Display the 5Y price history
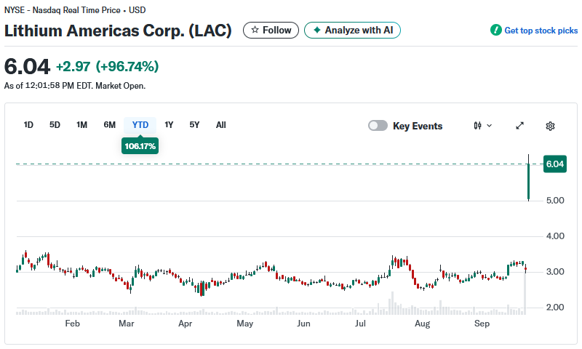Screen dimensions: 582x349 pyautogui.click(x=194, y=125)
